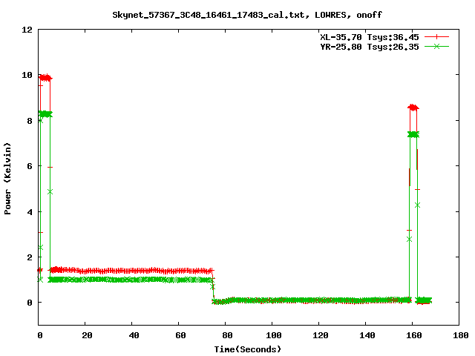This screenshot has width=475, height=356.
Task: Click legend entry YR-25.80 Tsys:26.35
Action: pyautogui.click(x=370, y=47)
